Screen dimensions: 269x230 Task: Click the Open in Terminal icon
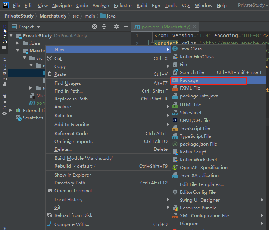(50, 190)
